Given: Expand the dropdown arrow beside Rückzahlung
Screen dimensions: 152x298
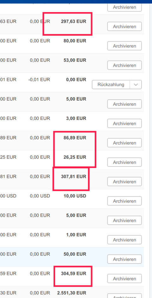Looking at the screenshot, I should (x=136, y=84).
